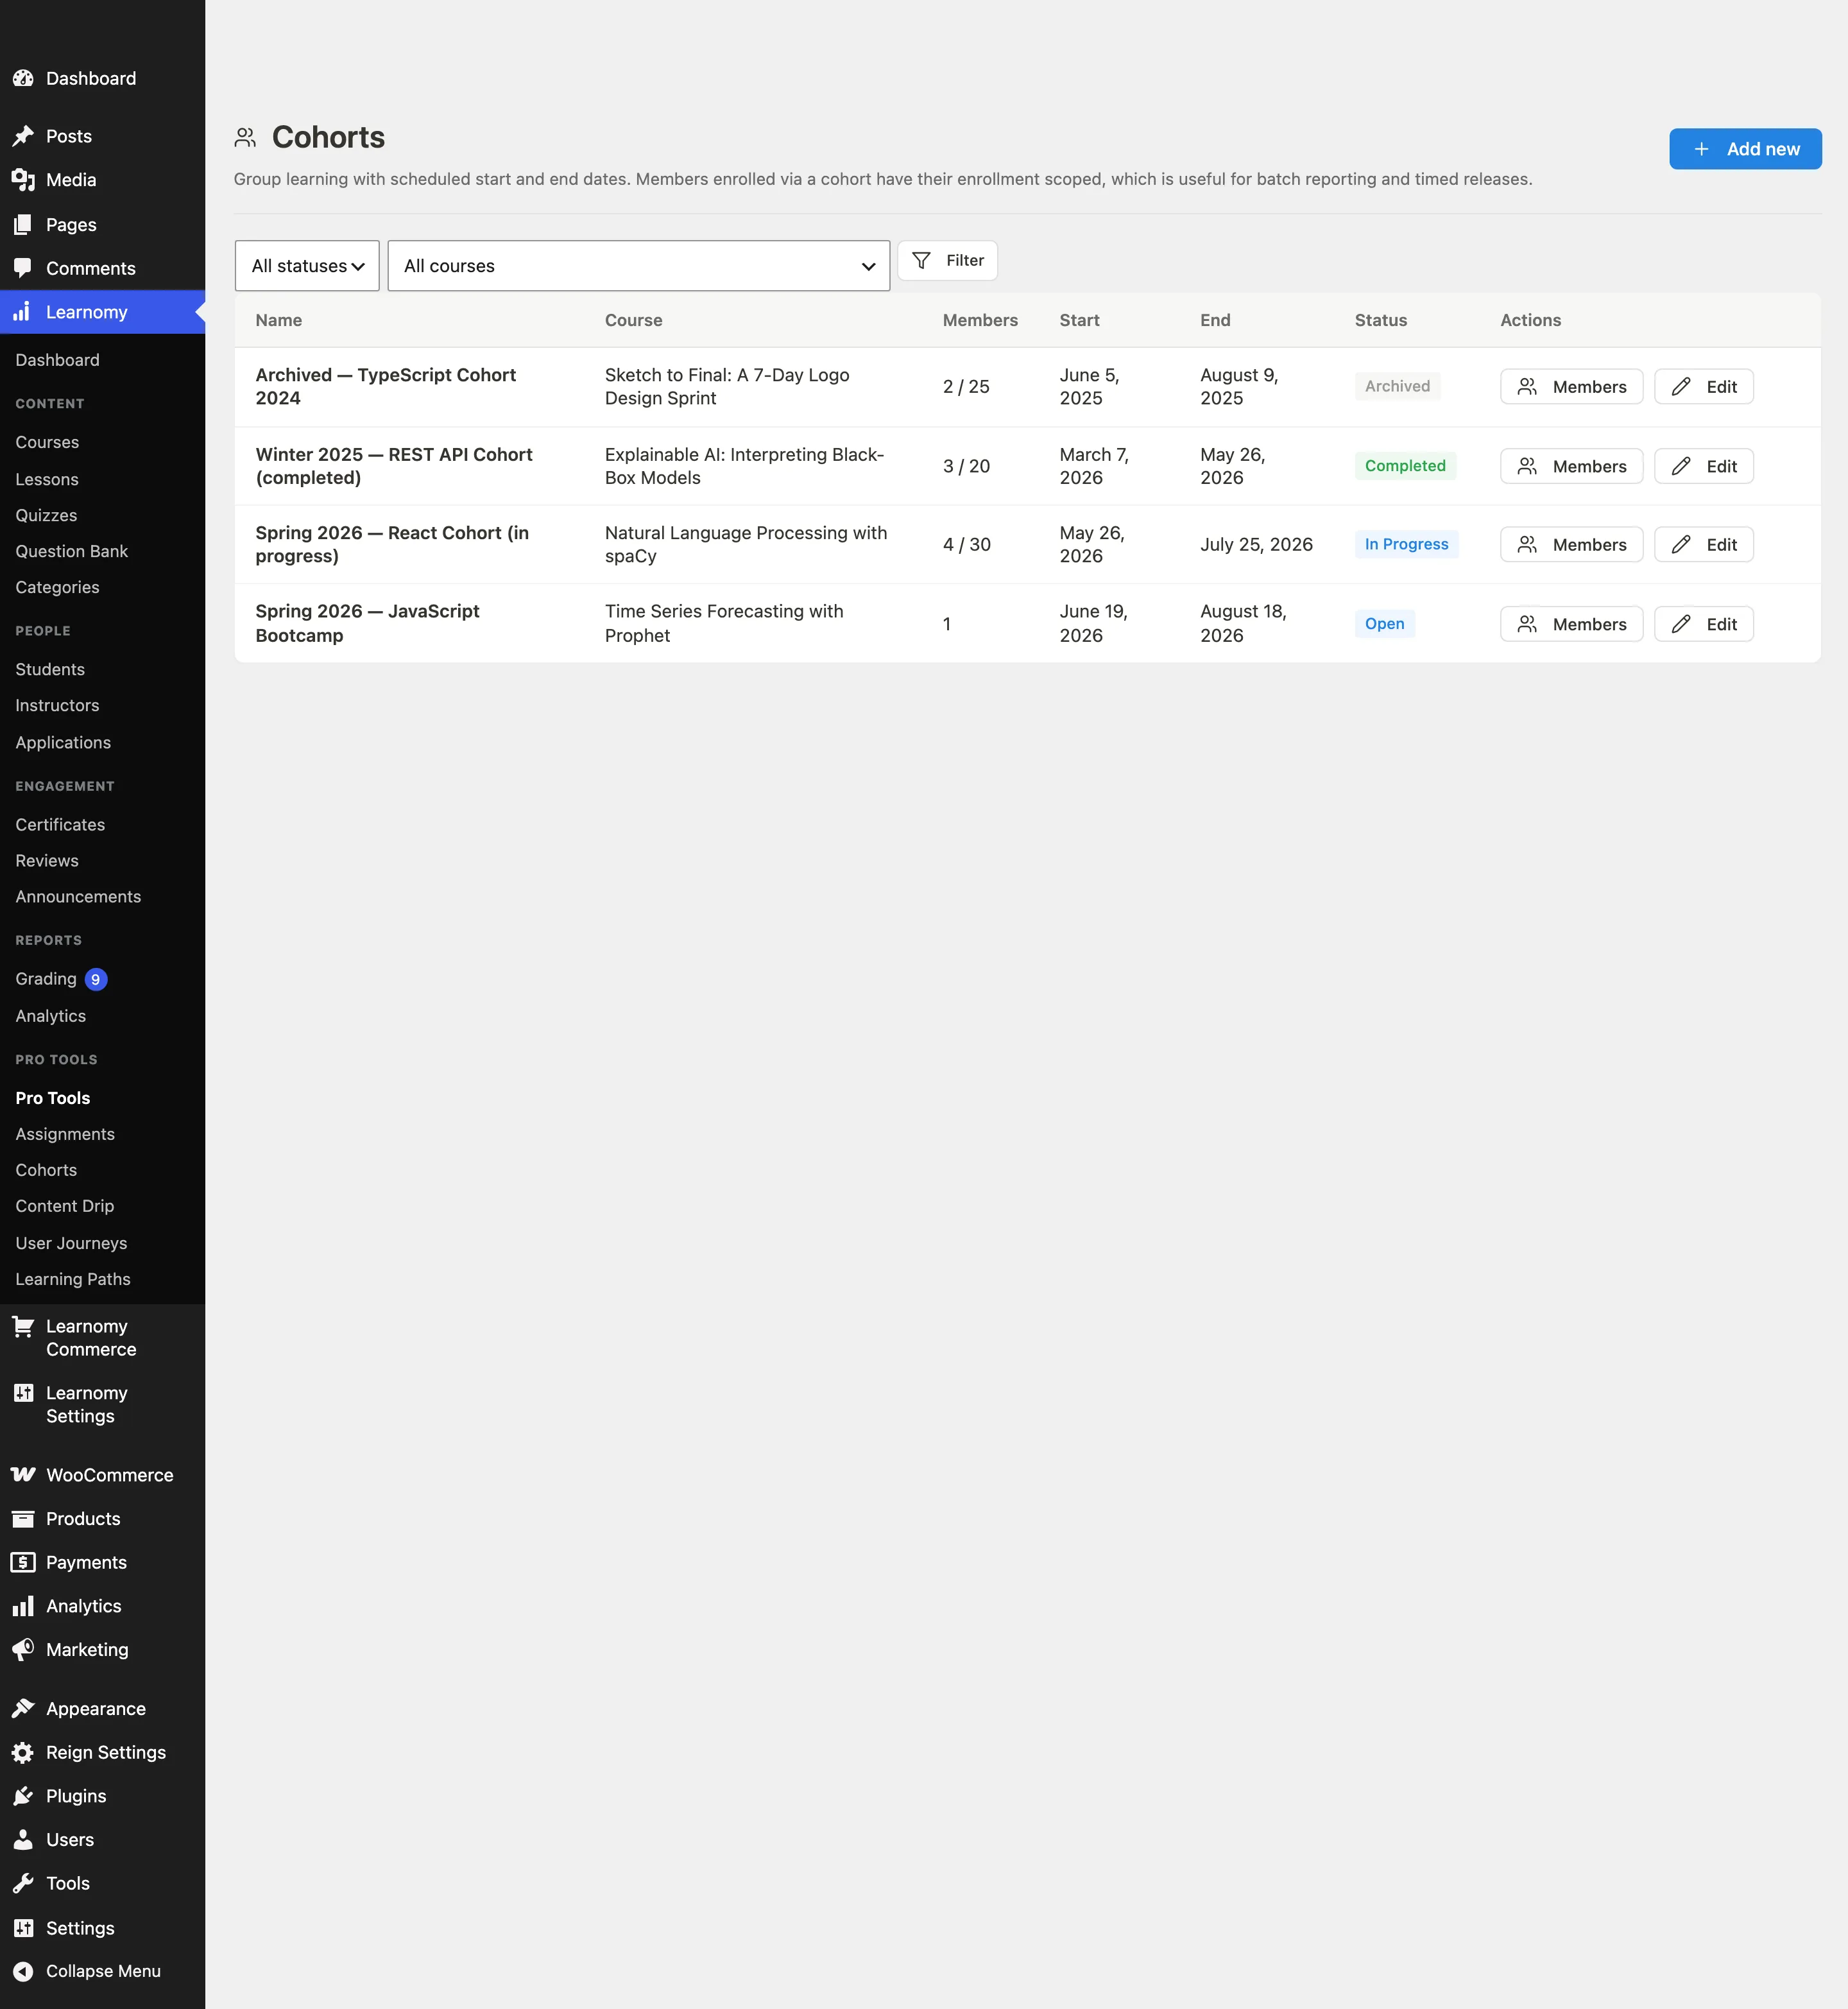Click the Comments speech bubble icon
Image resolution: width=1848 pixels, height=2009 pixels.
pyautogui.click(x=23, y=268)
